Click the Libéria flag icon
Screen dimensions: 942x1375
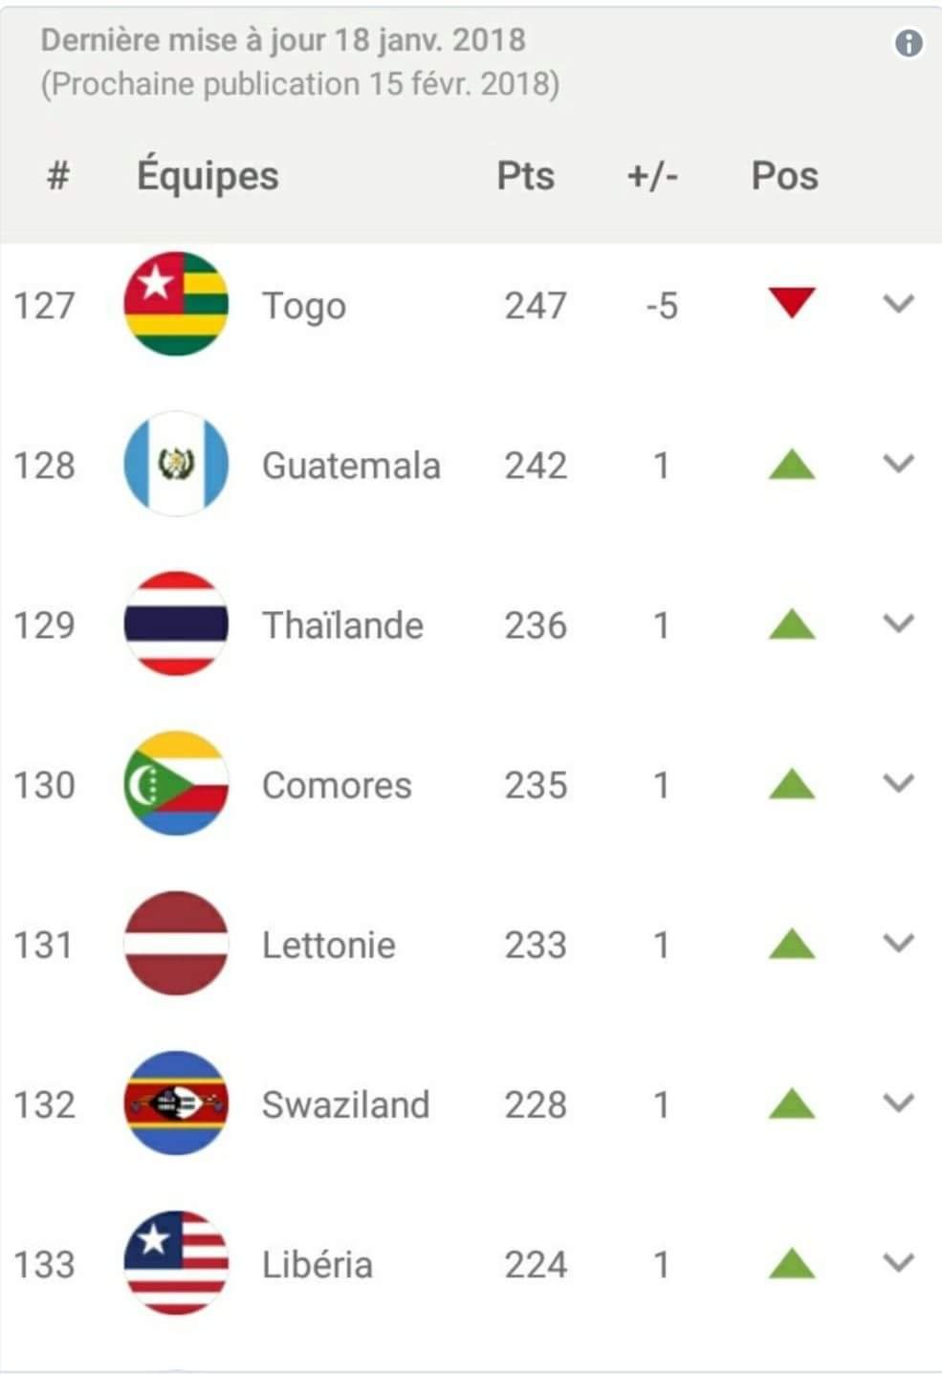coord(176,1263)
